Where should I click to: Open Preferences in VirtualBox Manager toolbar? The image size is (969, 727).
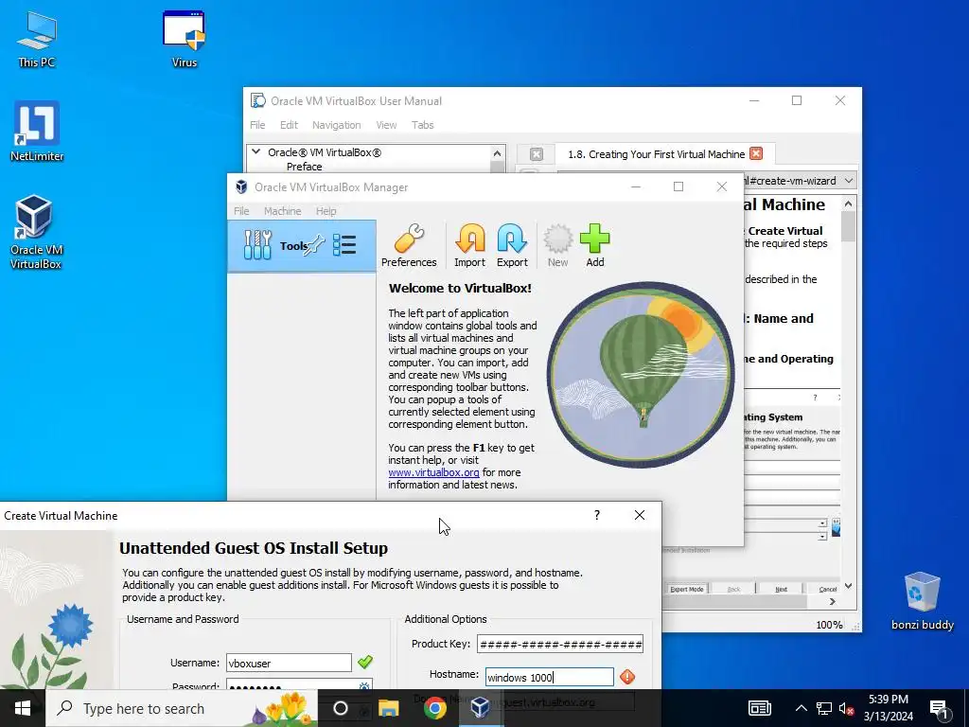pyautogui.click(x=409, y=245)
